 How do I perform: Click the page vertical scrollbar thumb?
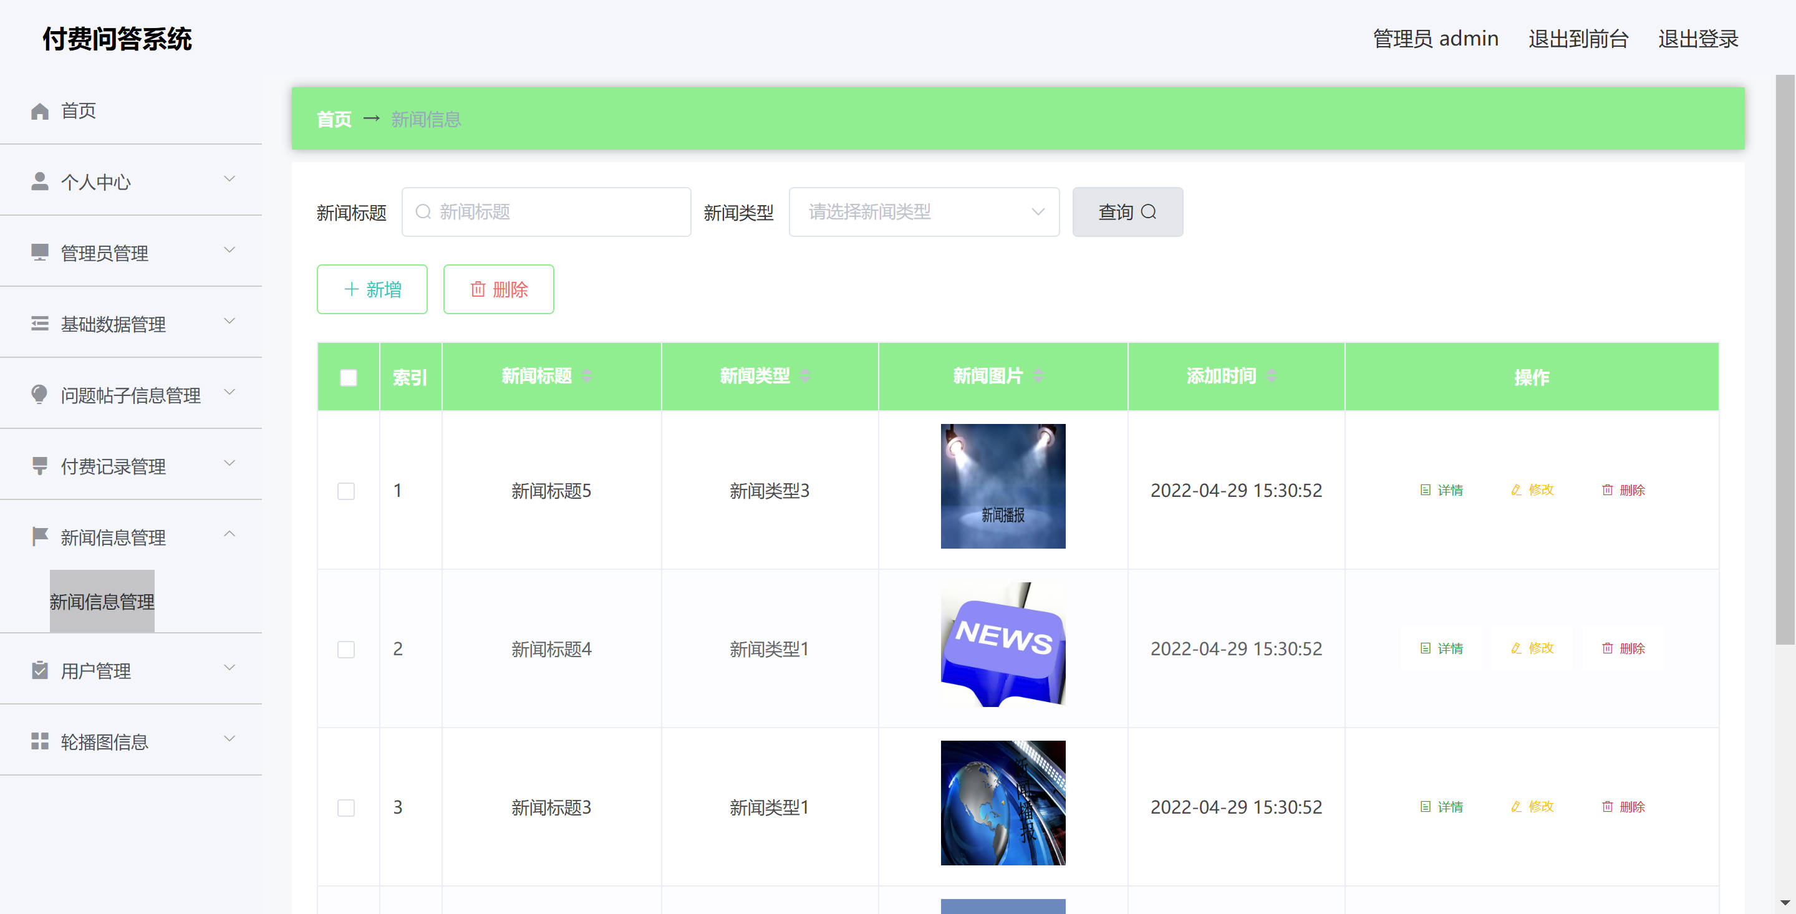click(x=1784, y=359)
